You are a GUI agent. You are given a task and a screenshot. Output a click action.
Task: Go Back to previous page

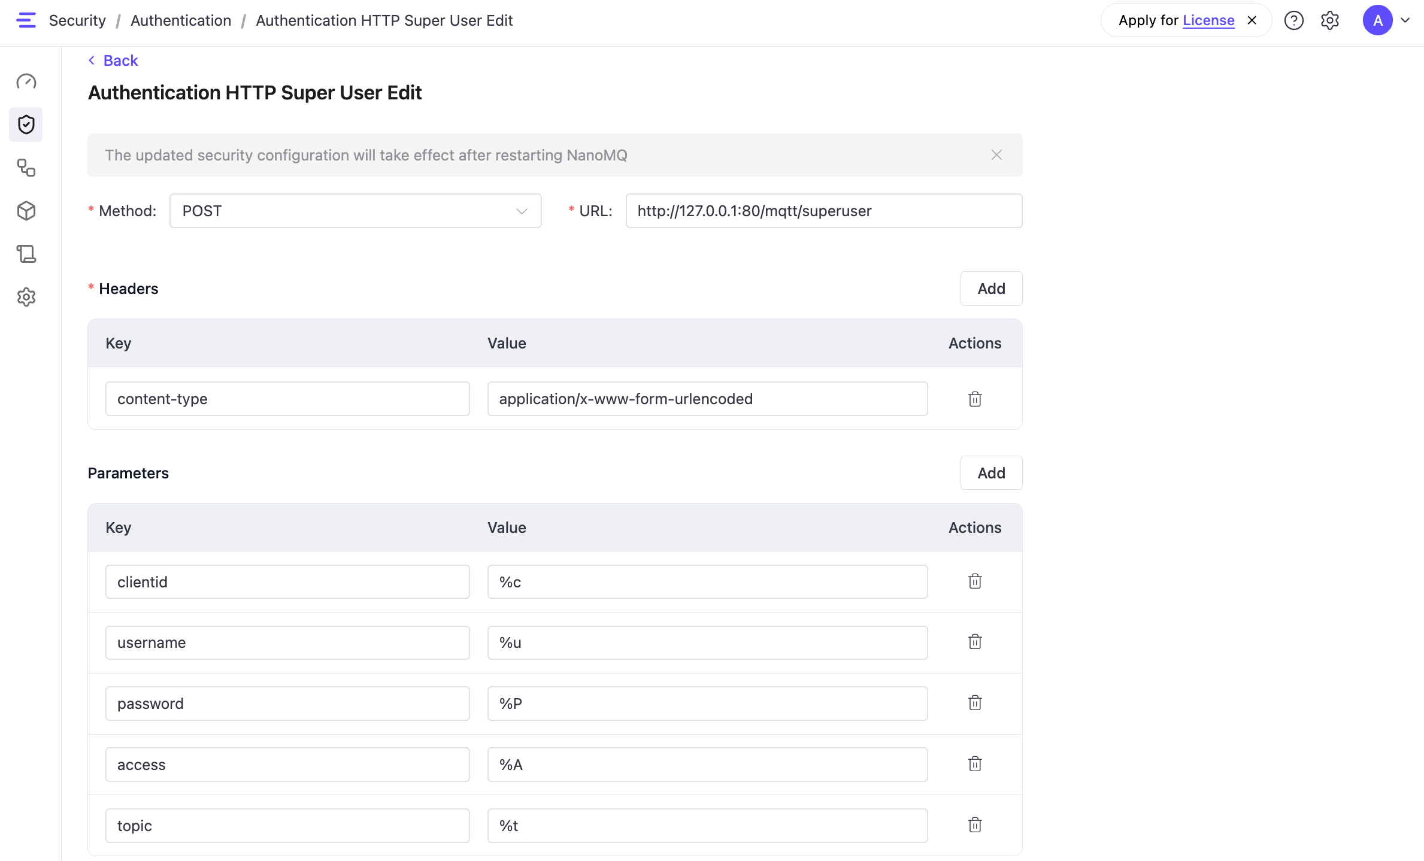tap(114, 60)
